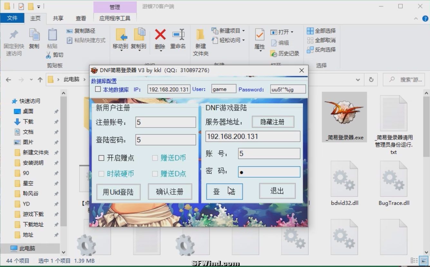
Task: Click Select all (全部选择)
Action: pyautogui.click(x=321, y=31)
